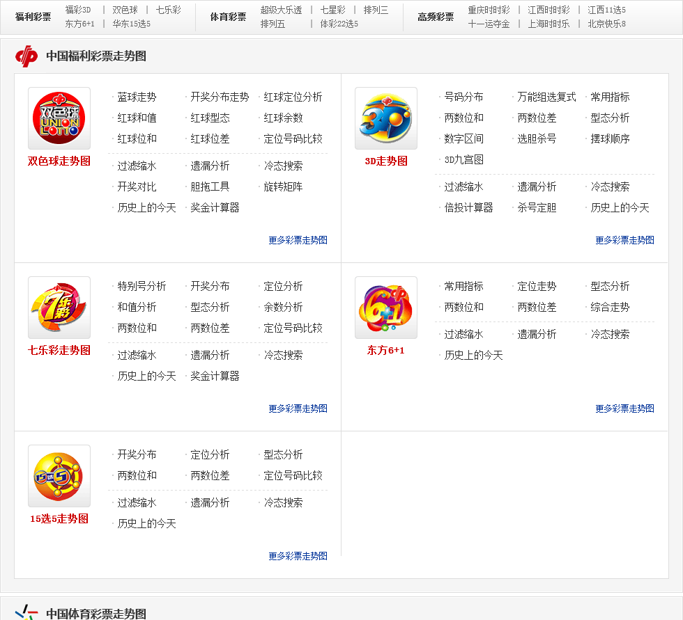Screen dimensions: 683x620
Task: Open 胆拖工具 link
Action: 210,186
